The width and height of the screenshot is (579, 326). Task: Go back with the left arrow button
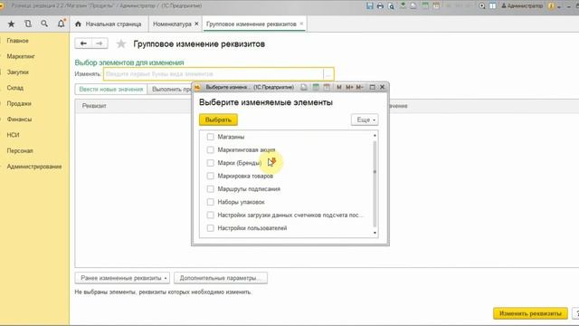click(83, 43)
